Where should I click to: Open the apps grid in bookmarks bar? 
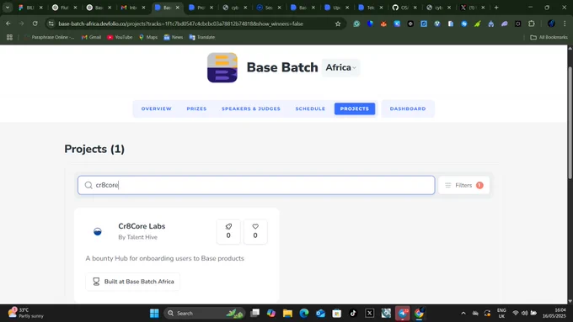[x=9, y=37]
